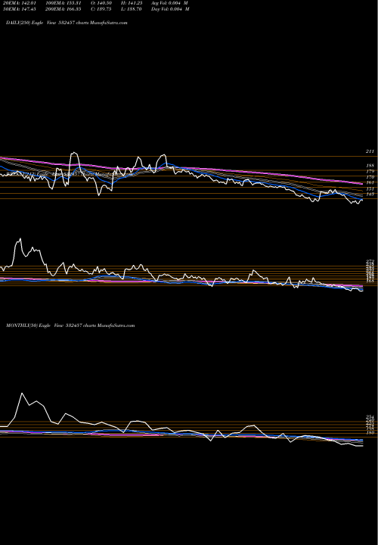Click the close price C value
The height and width of the screenshot is (545, 378).
(x=104, y=9)
